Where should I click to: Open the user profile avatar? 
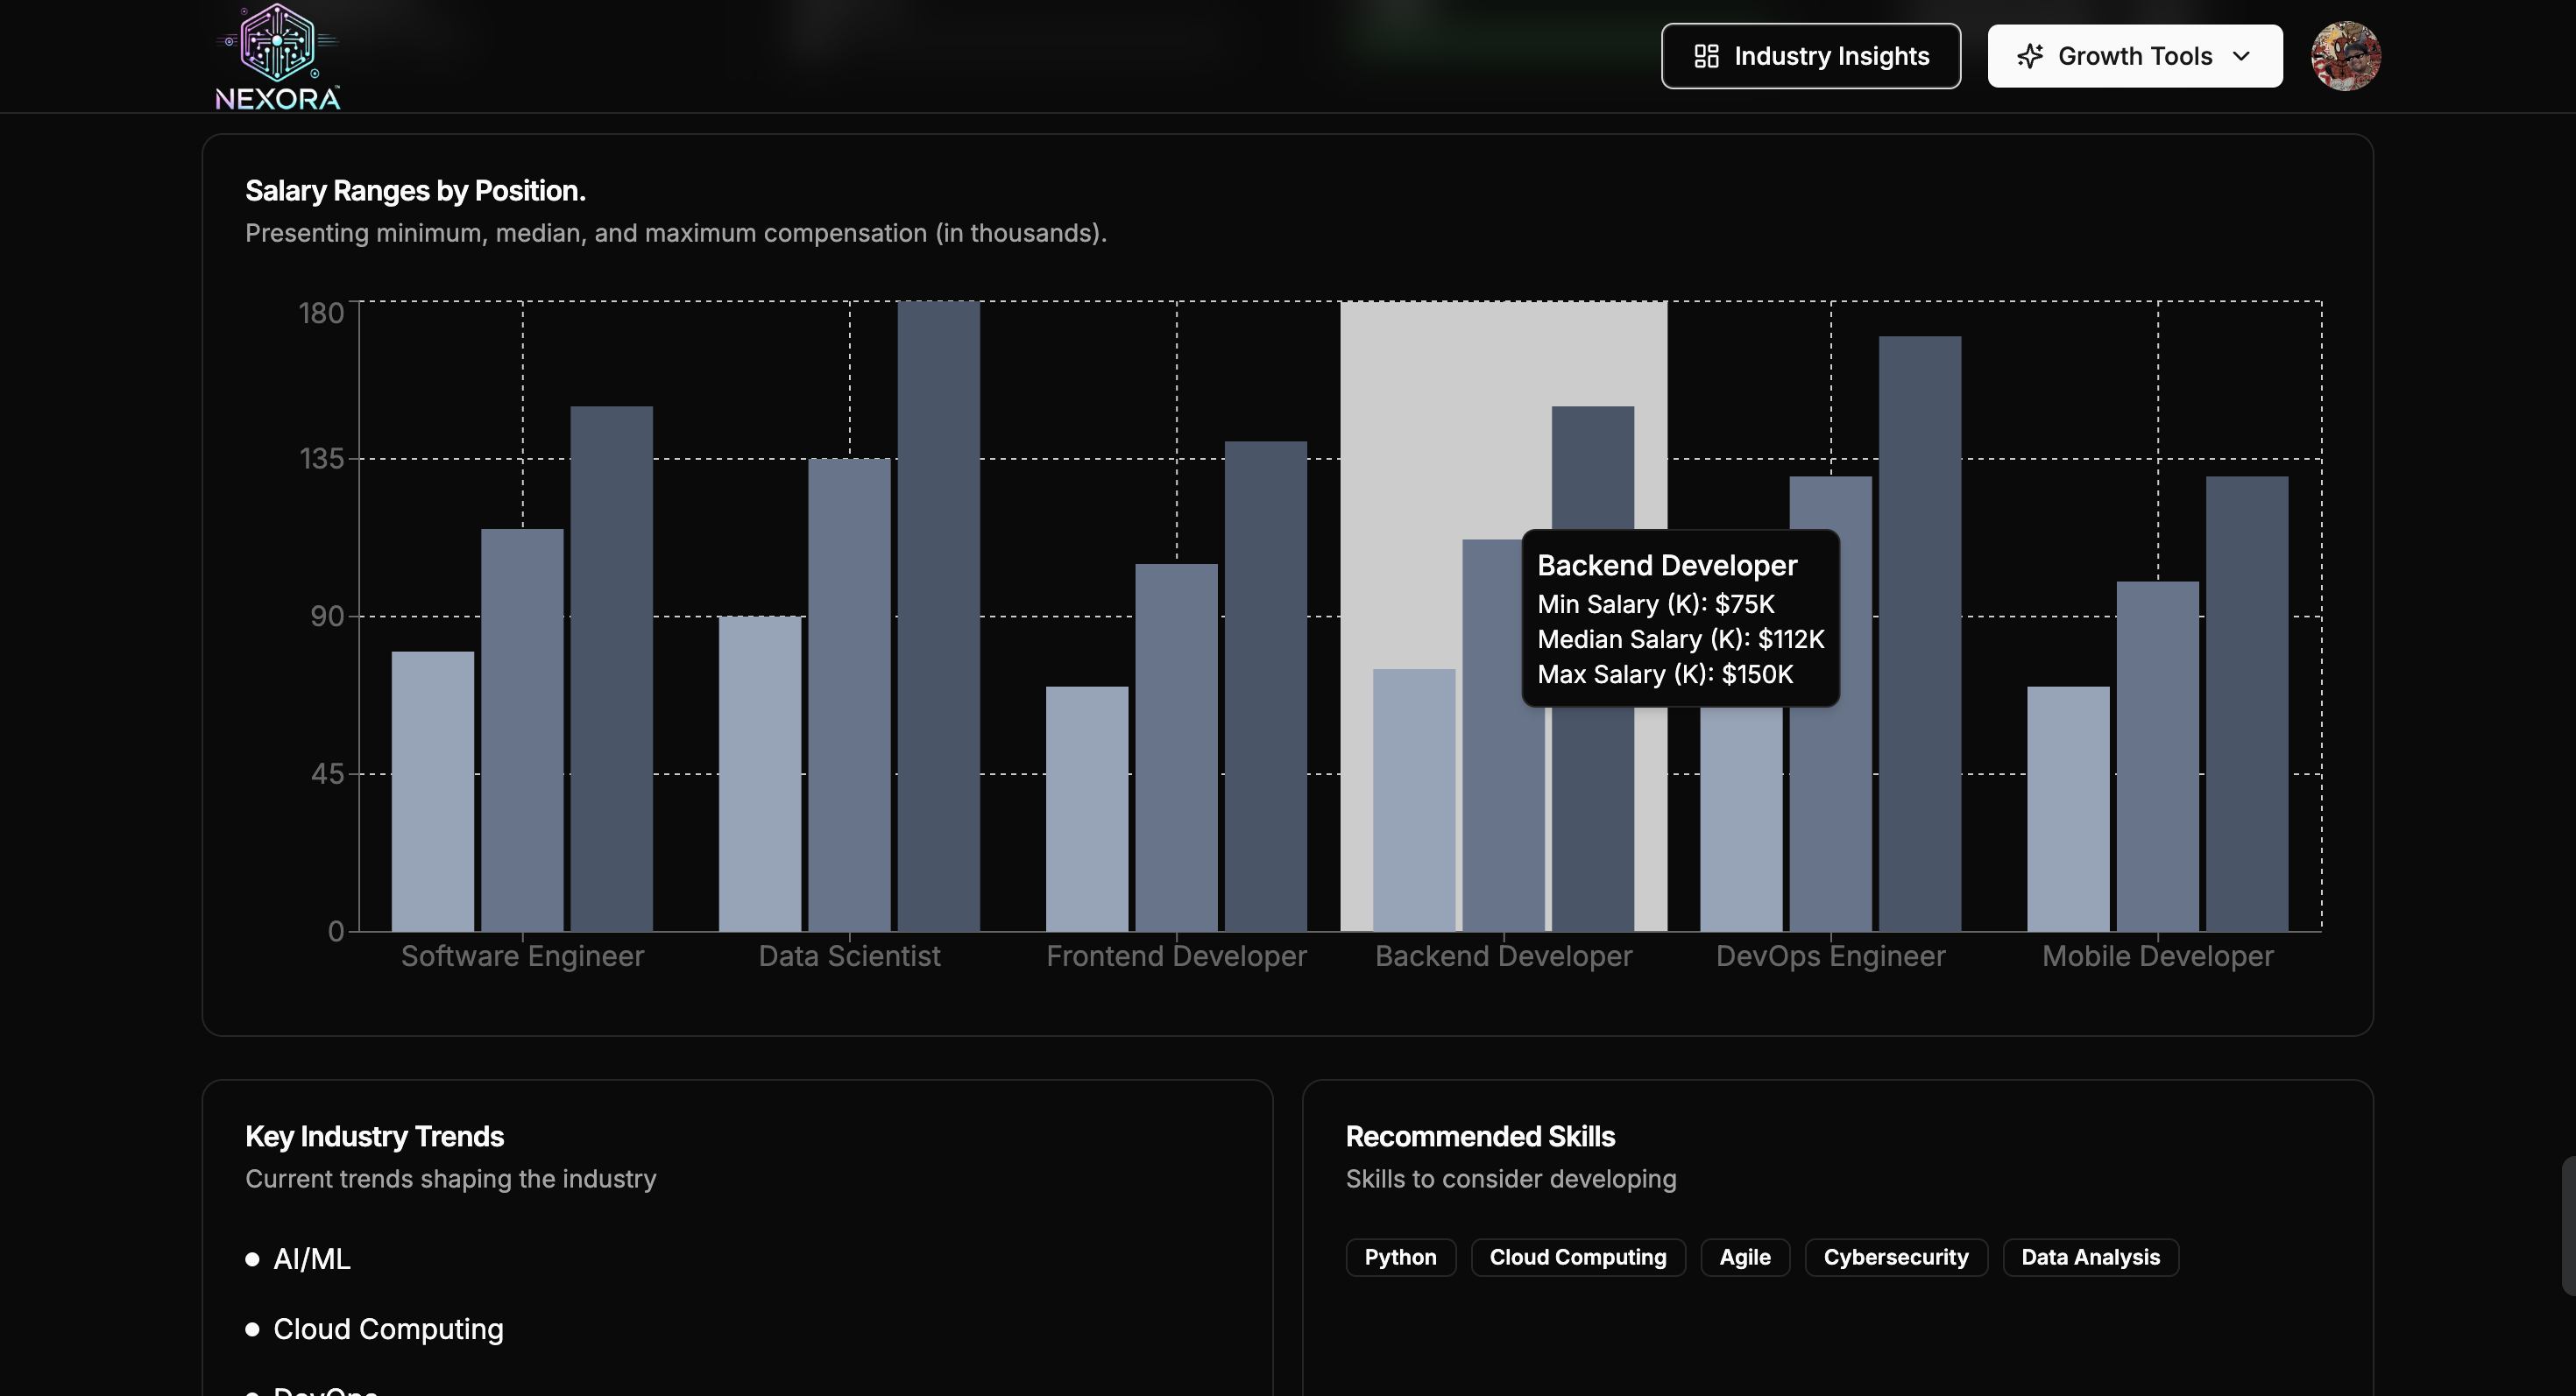2345,56
